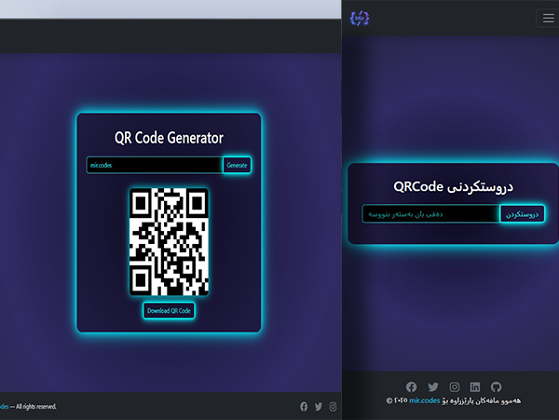Open Facebook icon in right footer
This screenshot has height=420, width=559.
tap(412, 386)
